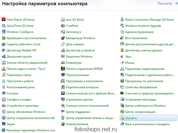Click the Панель управления NVIDIA icon

63,68
